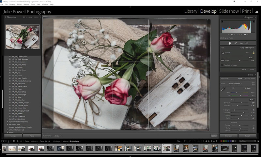Open Tool Overlay Always dropdown
The height and width of the screenshot is (157, 261).
pyautogui.click(x=58, y=136)
